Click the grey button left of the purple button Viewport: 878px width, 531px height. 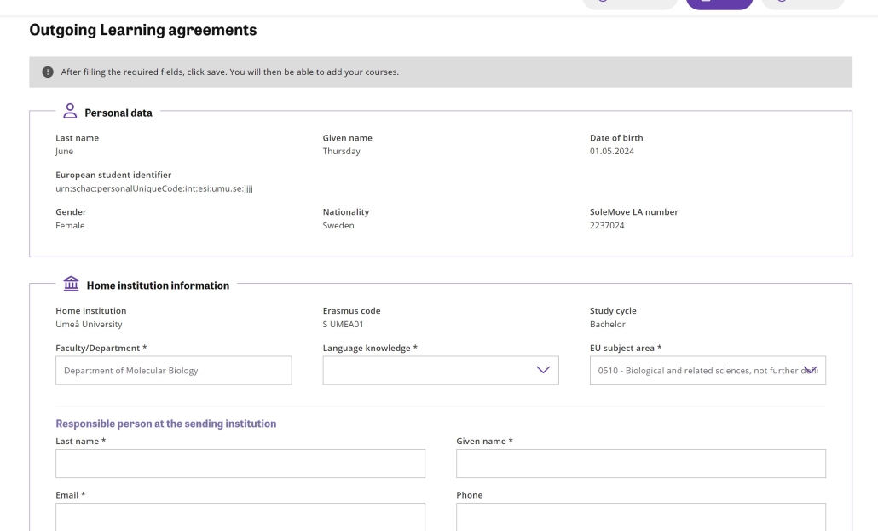coord(631,4)
